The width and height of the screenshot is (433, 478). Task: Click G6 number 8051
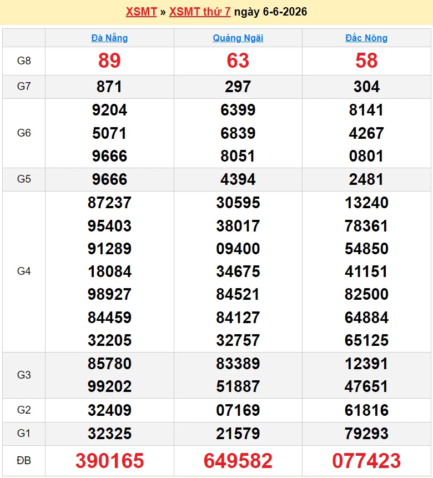(238, 156)
